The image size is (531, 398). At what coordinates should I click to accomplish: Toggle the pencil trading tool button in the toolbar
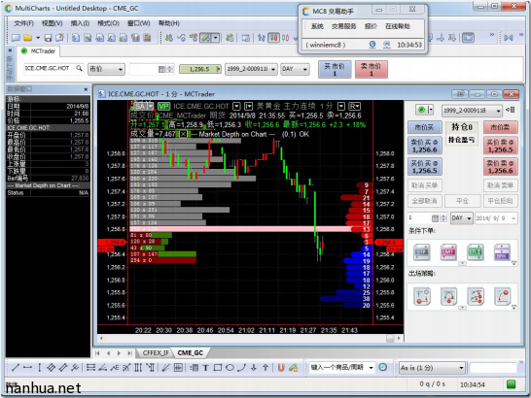click(205, 38)
